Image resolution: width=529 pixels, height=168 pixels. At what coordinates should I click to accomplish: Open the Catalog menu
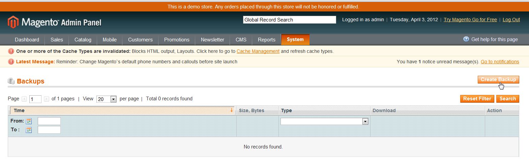(83, 40)
